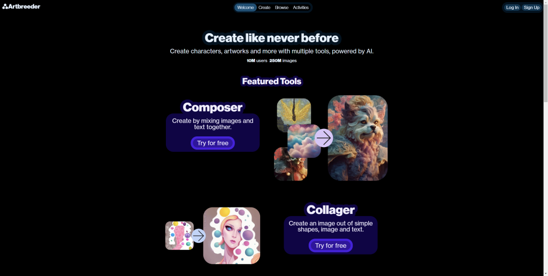Open the blonde woman result image
548x276 pixels.
[x=232, y=235]
